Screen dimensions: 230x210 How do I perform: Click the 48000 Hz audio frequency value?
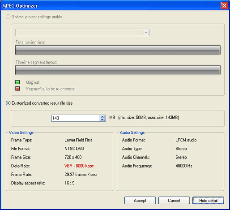[184, 166]
